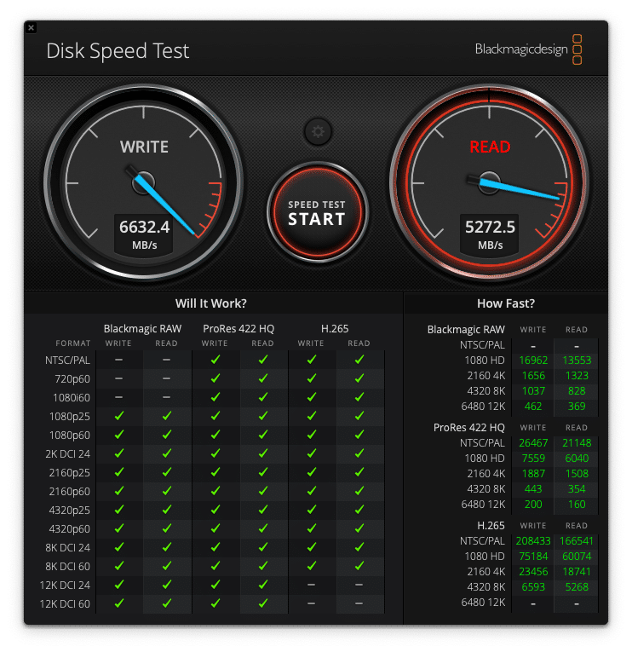The image size is (632, 652).
Task: Click the 12K DCI 60 format label
Action: 65,603
